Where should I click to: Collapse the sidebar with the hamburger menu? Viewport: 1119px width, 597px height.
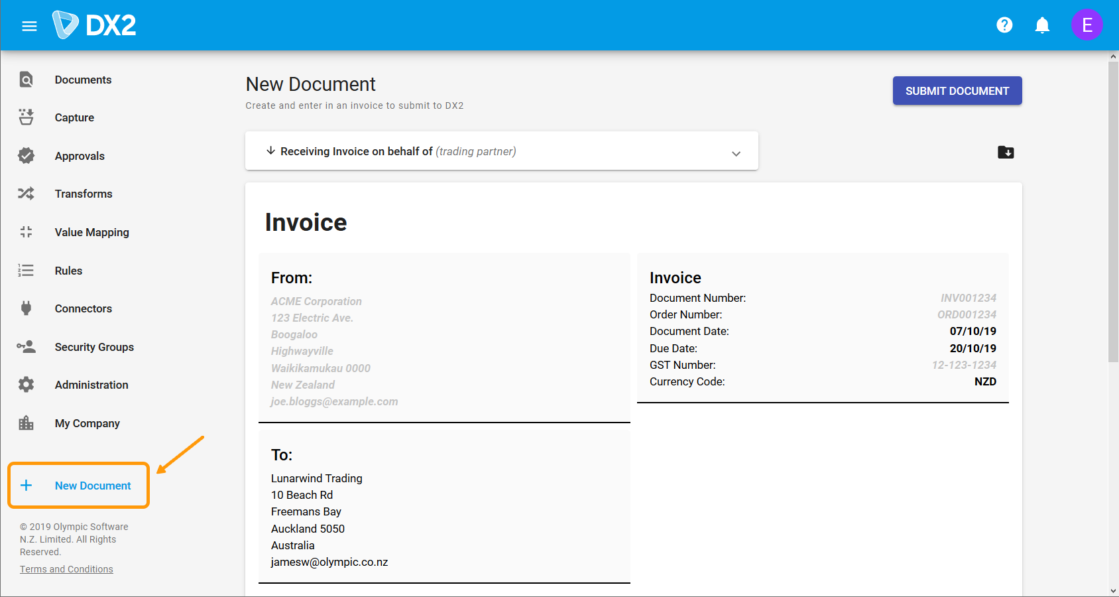coord(29,25)
